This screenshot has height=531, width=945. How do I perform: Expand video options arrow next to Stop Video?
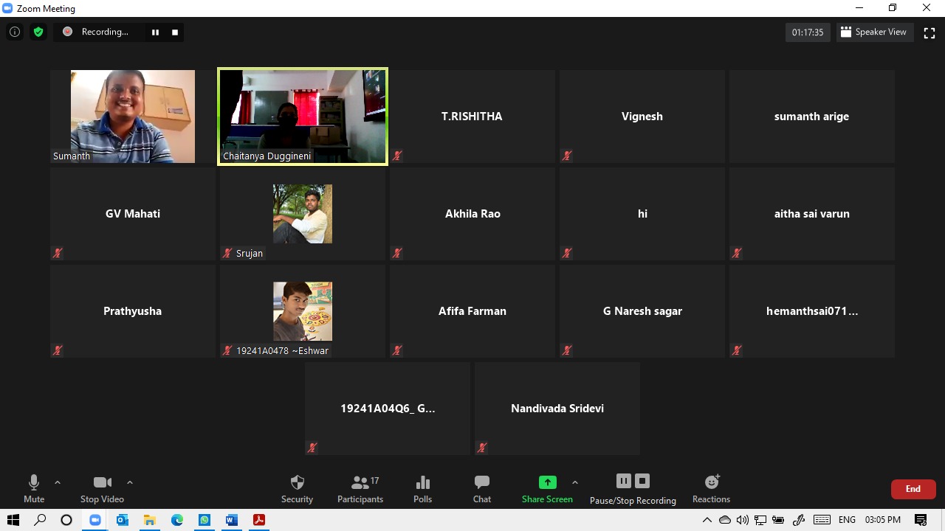point(130,482)
